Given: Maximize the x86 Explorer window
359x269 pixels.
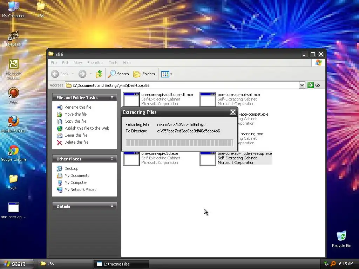Looking at the screenshot, I should (x=313, y=54).
